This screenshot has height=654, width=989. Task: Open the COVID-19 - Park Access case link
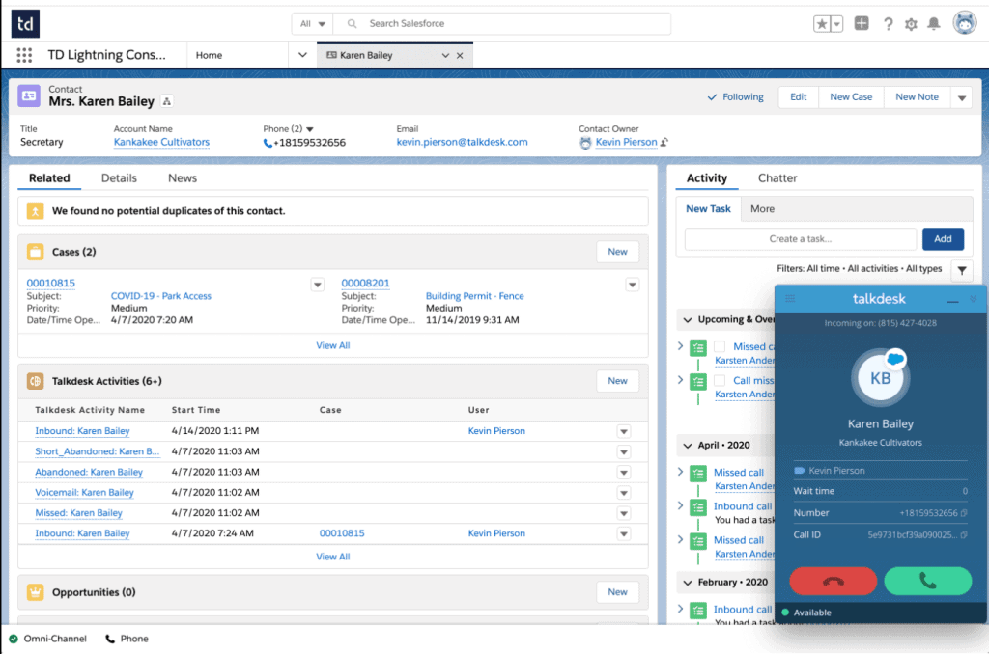click(161, 296)
